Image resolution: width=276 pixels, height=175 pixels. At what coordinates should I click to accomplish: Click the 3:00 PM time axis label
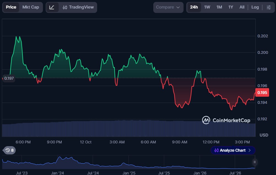242,142
